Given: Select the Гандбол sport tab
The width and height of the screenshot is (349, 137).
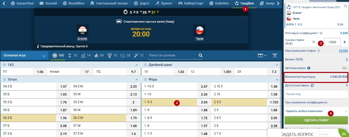Looking at the screenshot, I should [244, 3].
